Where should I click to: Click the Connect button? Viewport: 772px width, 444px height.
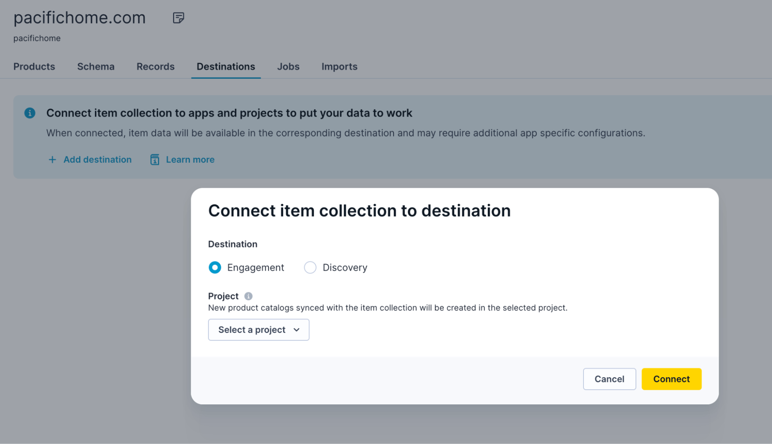[671, 379]
